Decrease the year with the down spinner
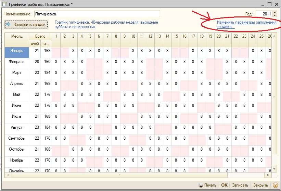Viewport: 281px width, 191px height. (274, 15)
